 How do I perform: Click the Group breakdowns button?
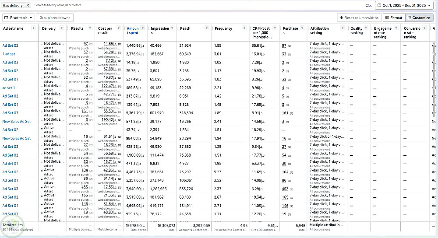pyautogui.click(x=55, y=17)
